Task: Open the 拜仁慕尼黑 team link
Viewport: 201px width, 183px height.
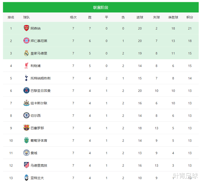Action: coord(39,41)
